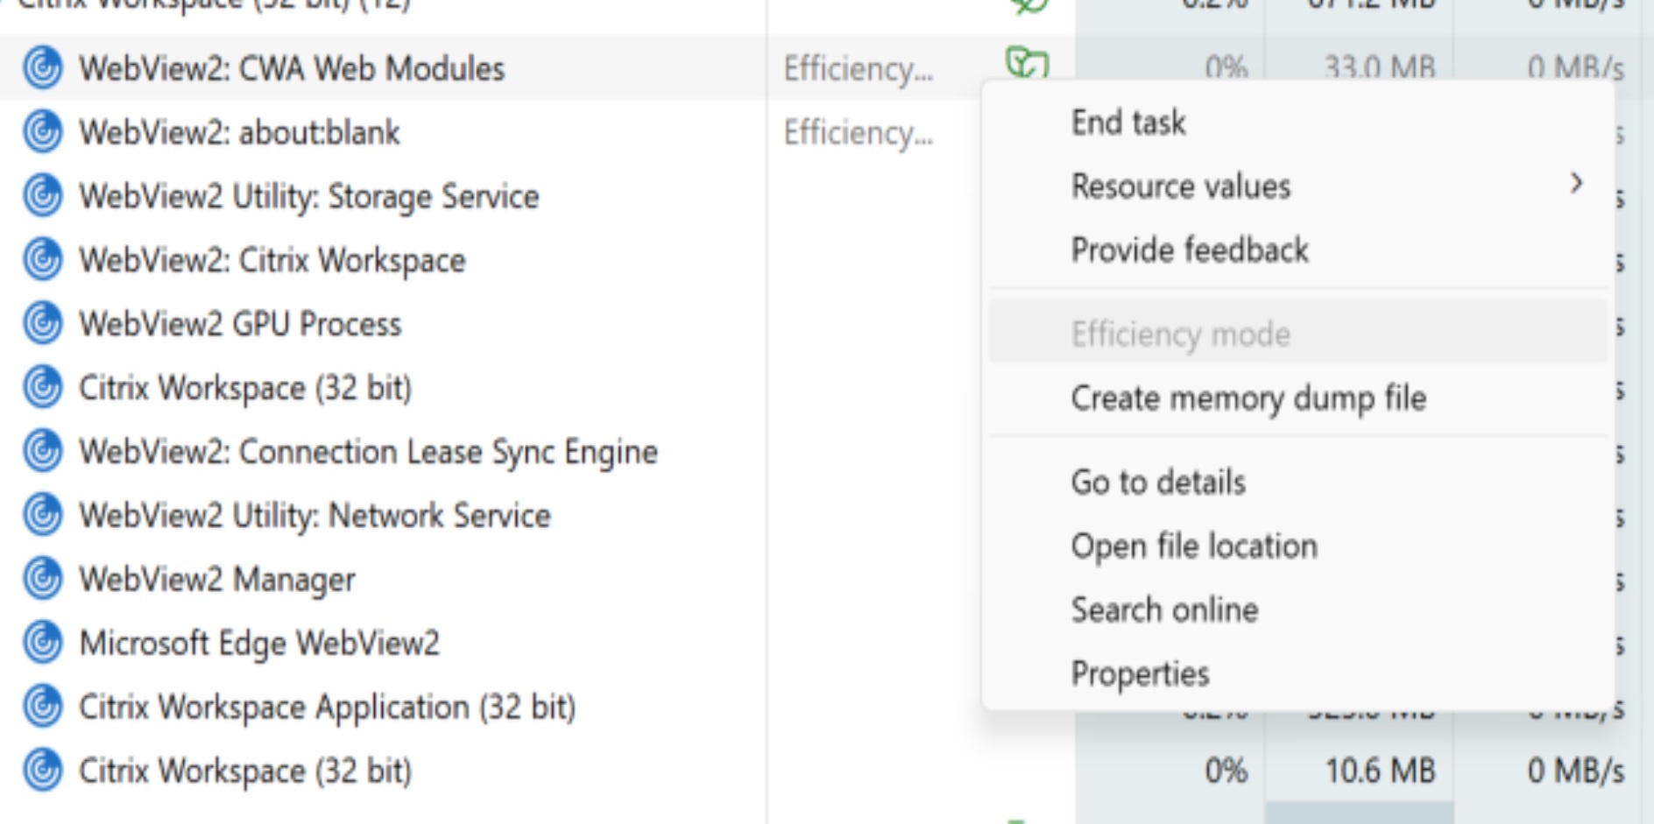Click the WebView2 GPU Process icon
This screenshot has width=1654, height=824.
pyautogui.click(x=42, y=324)
